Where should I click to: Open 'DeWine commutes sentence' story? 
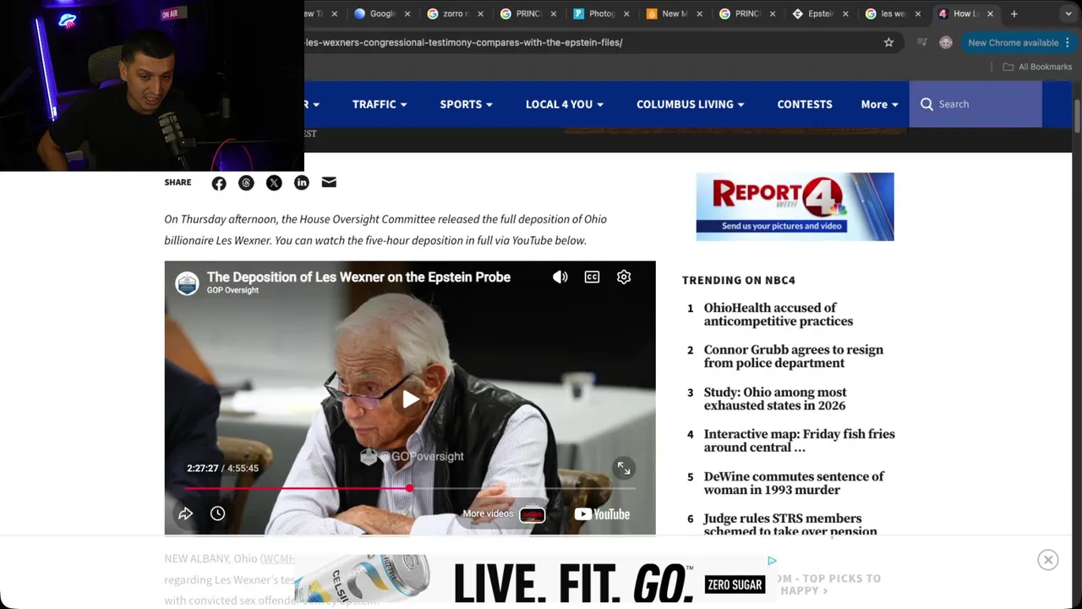pos(794,483)
